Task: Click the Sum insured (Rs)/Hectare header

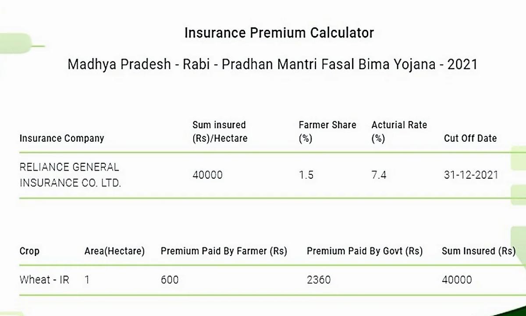Action: pos(220,132)
